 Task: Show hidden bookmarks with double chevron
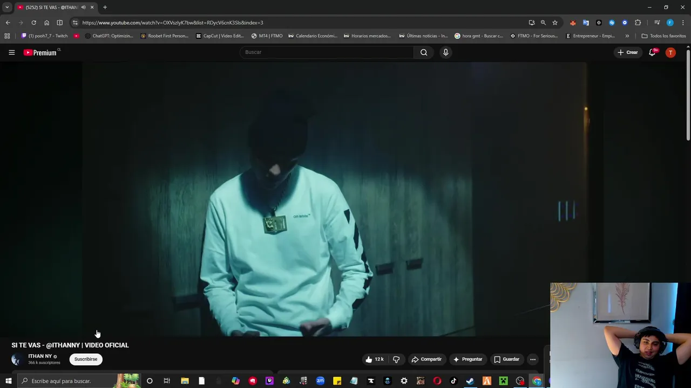627,36
